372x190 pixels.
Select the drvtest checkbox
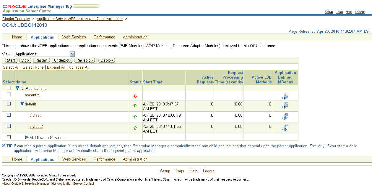(9, 115)
